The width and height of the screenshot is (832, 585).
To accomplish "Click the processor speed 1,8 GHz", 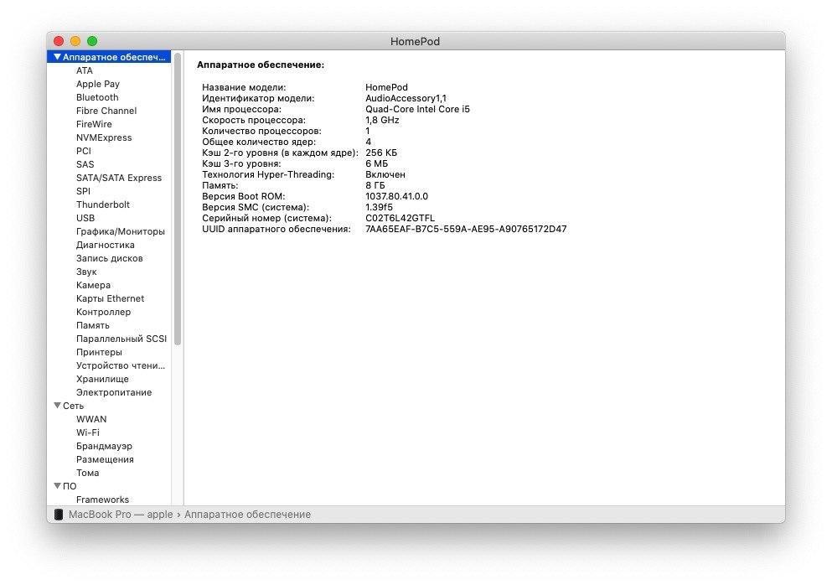I will click(382, 120).
